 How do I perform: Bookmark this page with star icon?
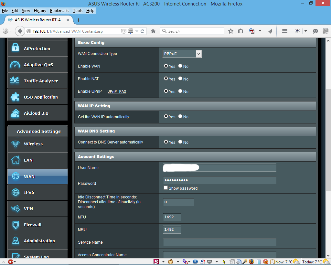[x=231, y=31]
